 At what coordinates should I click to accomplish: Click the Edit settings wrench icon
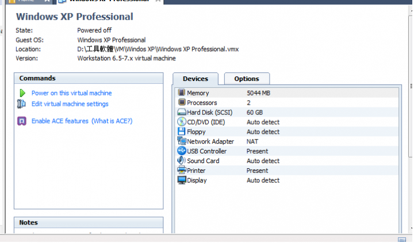[x=21, y=104]
